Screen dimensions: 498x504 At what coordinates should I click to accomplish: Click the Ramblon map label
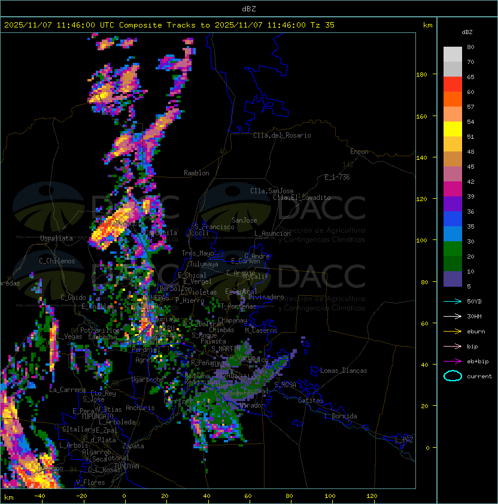(196, 173)
